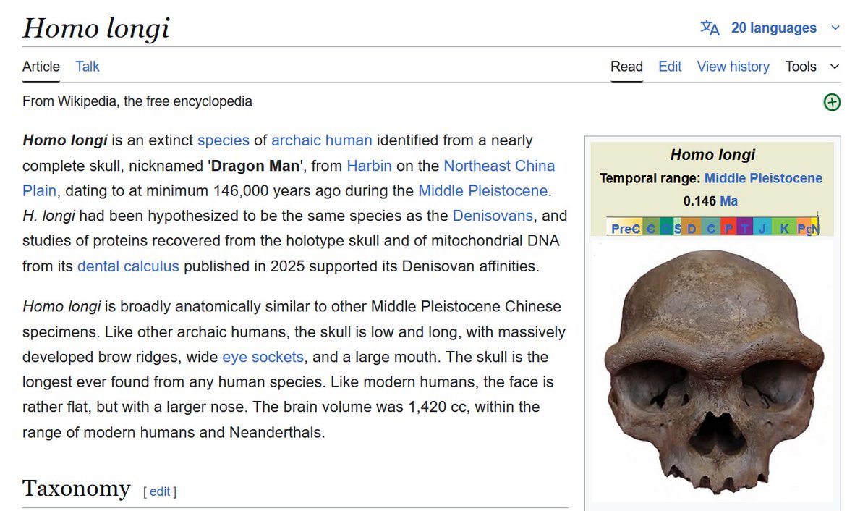The image size is (868, 511).
Task: Edit the Taxonomy section
Action: tap(160, 491)
